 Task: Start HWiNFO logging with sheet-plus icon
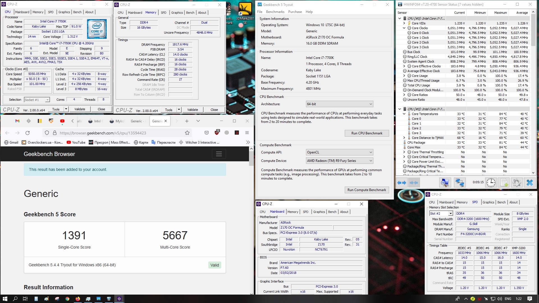504,183
